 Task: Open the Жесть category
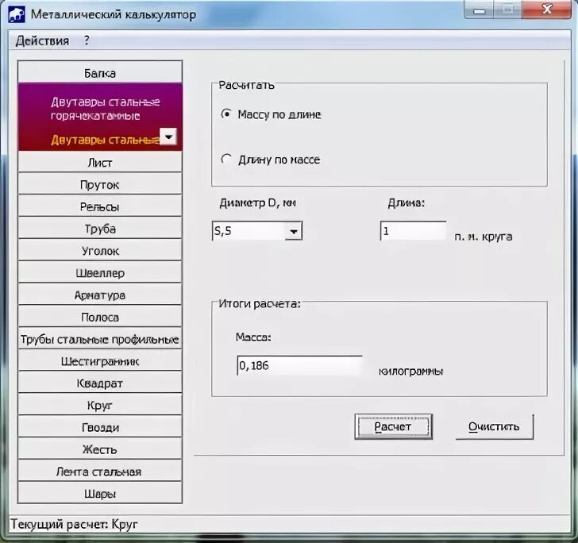(x=100, y=449)
